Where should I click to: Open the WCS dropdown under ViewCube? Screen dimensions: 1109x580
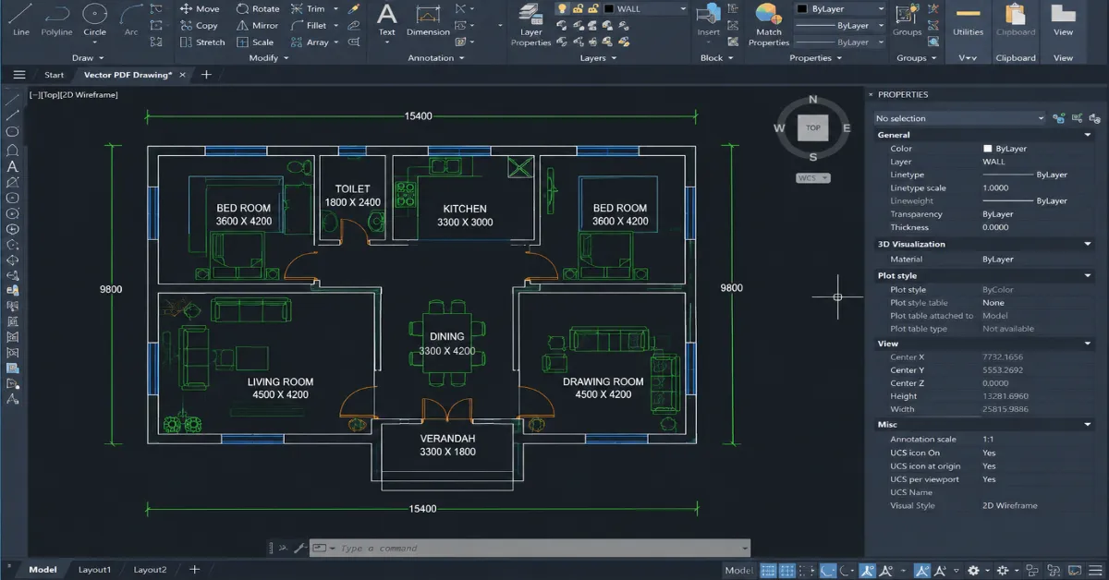tap(813, 178)
